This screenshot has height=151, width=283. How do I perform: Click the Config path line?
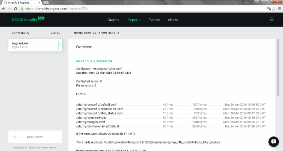[99, 69]
